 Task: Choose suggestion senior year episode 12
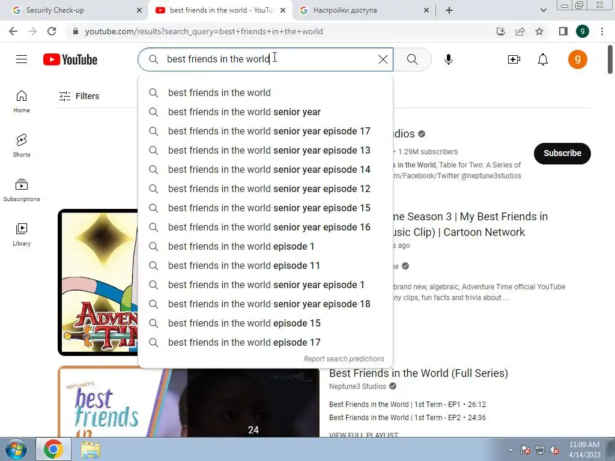[265, 188]
